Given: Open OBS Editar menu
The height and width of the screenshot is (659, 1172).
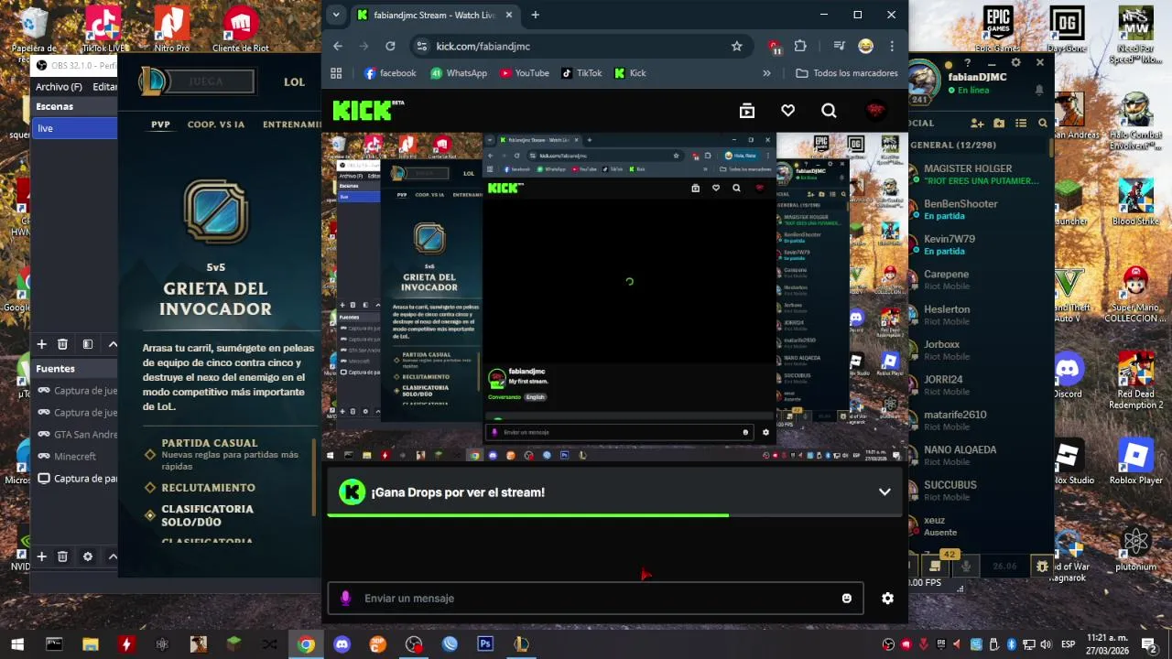Looking at the screenshot, I should click(104, 87).
